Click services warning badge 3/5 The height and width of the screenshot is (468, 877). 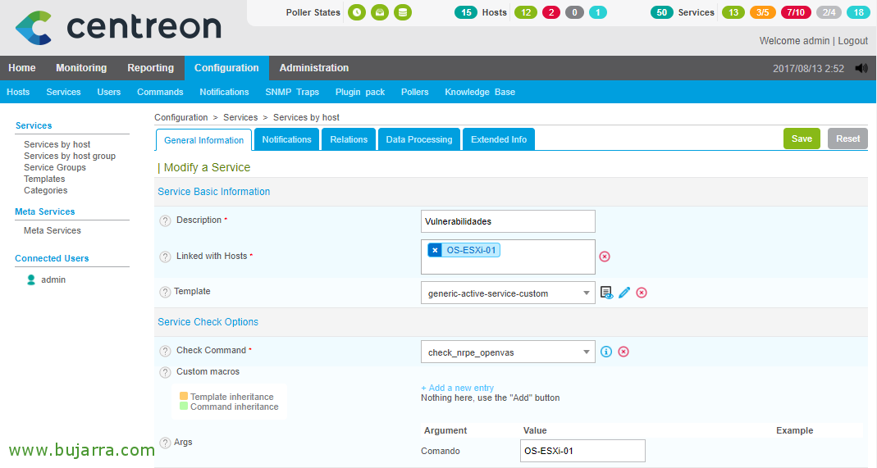763,12
